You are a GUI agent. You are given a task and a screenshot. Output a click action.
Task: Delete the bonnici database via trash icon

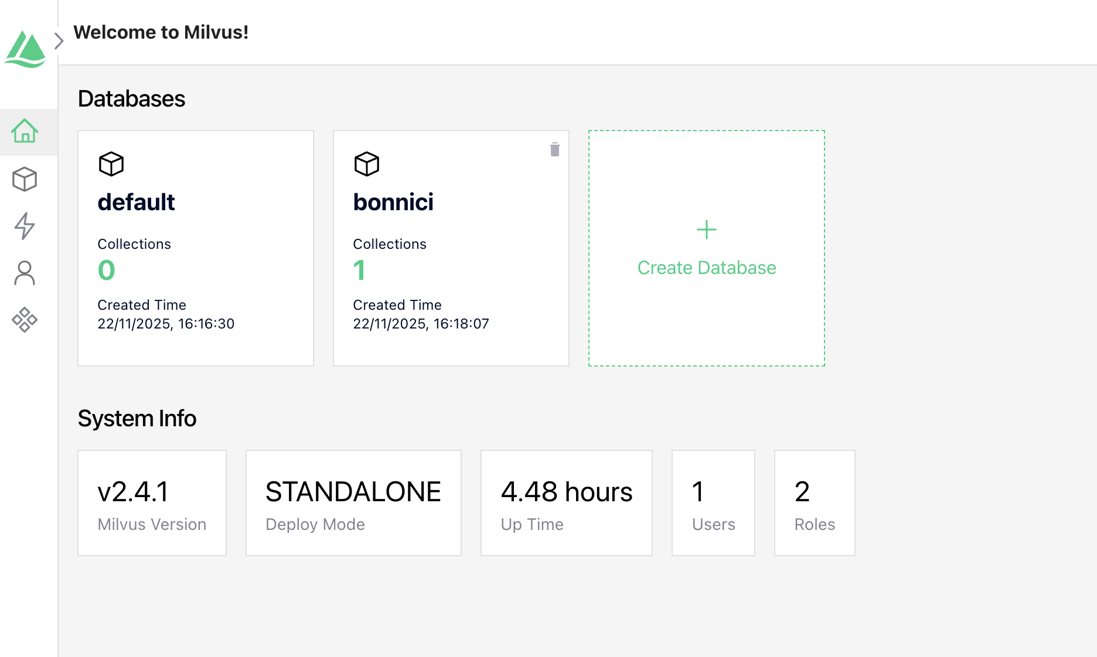pyautogui.click(x=554, y=149)
